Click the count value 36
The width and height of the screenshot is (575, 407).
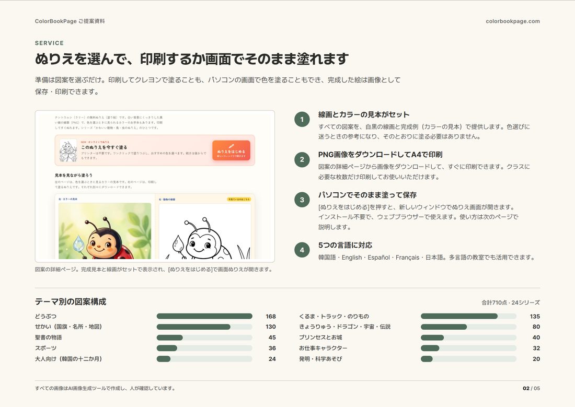point(272,348)
